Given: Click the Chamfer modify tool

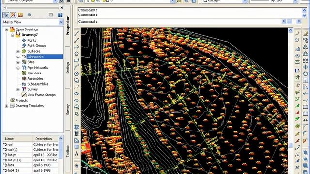Looking at the screenshot, I should (x=306, y=127).
